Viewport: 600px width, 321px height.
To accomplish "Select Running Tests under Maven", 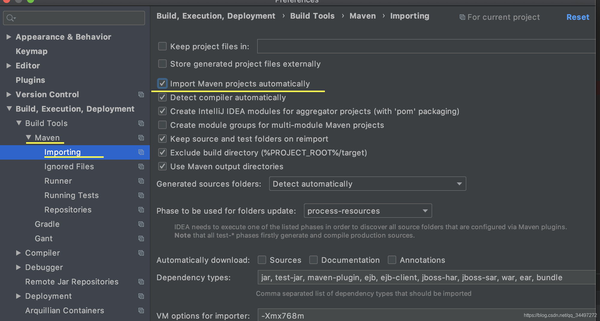I will [71, 195].
